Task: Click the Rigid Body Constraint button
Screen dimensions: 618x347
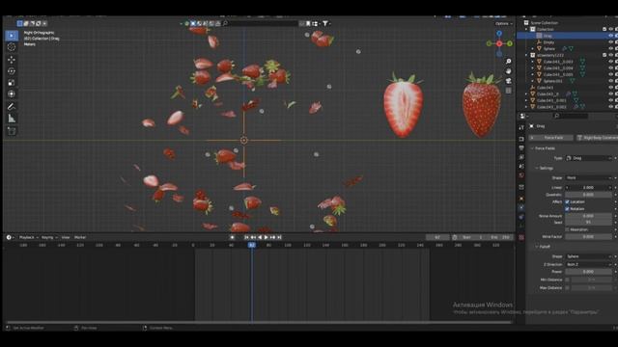Action: (597, 138)
